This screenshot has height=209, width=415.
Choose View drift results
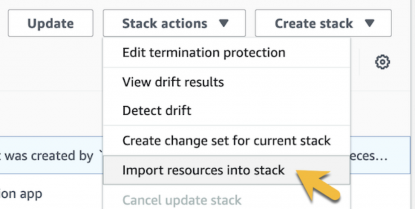[x=173, y=82]
